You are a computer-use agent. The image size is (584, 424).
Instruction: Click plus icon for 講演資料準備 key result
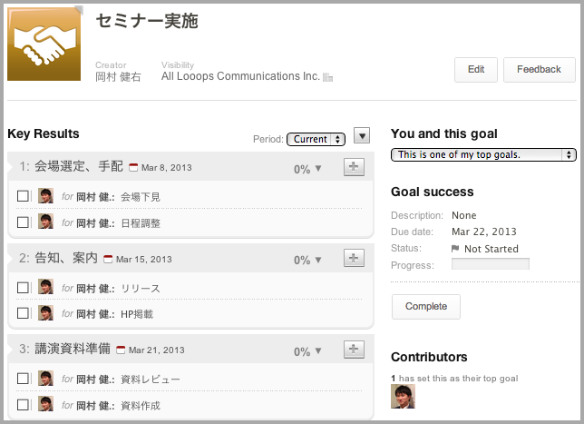[355, 349]
